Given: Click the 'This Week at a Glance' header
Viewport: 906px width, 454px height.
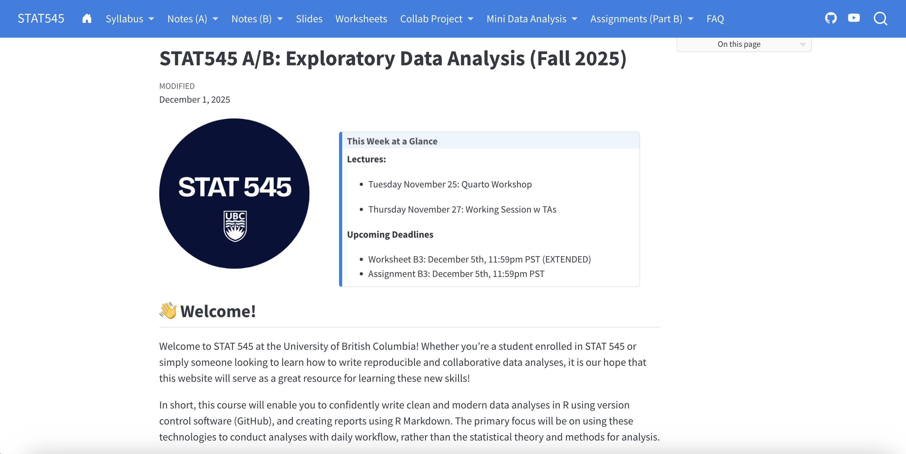Looking at the screenshot, I should (392, 141).
